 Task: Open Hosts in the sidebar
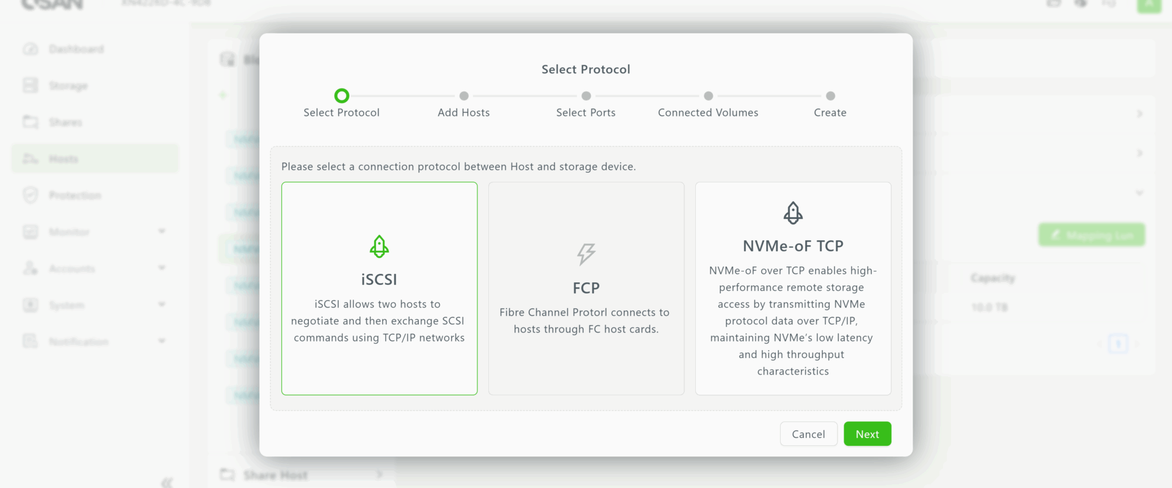point(63,159)
